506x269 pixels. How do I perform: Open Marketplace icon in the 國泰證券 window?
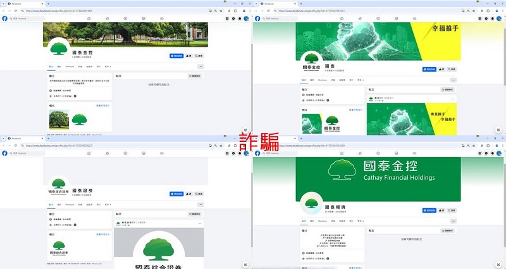coord(144,153)
